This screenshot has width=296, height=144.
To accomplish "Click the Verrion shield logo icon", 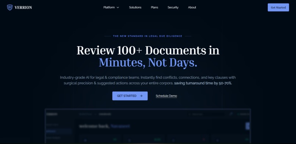I will pyautogui.click(x=10, y=8).
